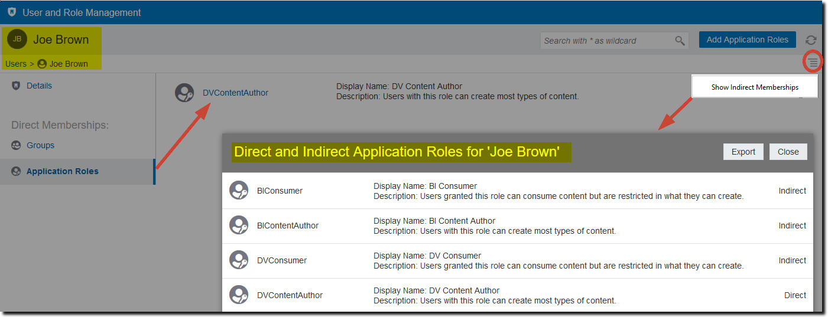The image size is (828, 317).
Task: Click the DVContentAuthor role icon in main list
Action: point(184,93)
